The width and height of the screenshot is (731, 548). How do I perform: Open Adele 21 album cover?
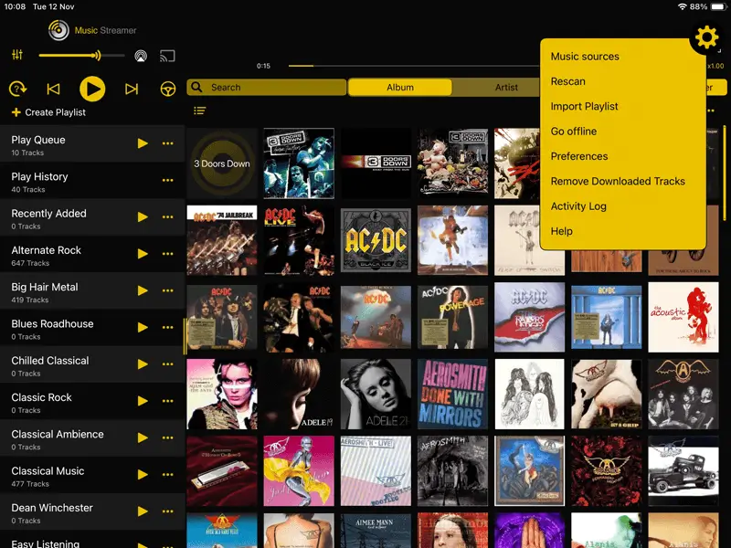[376, 394]
